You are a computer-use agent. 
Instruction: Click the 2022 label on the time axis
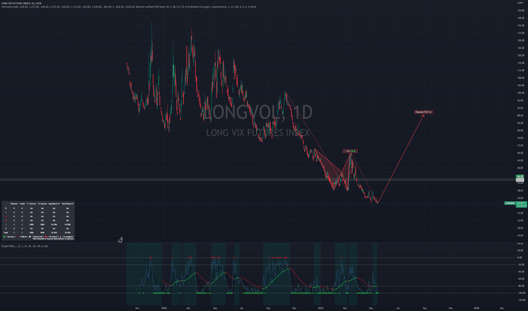[164, 308]
